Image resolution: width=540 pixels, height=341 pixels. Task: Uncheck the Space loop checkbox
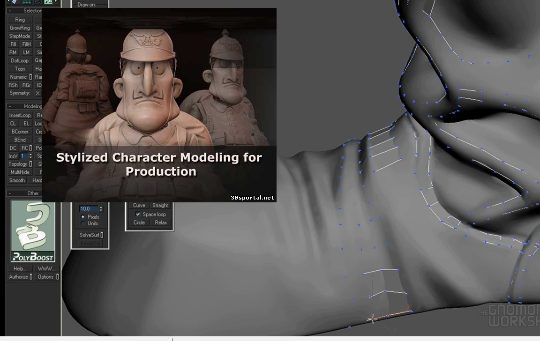[x=138, y=214]
